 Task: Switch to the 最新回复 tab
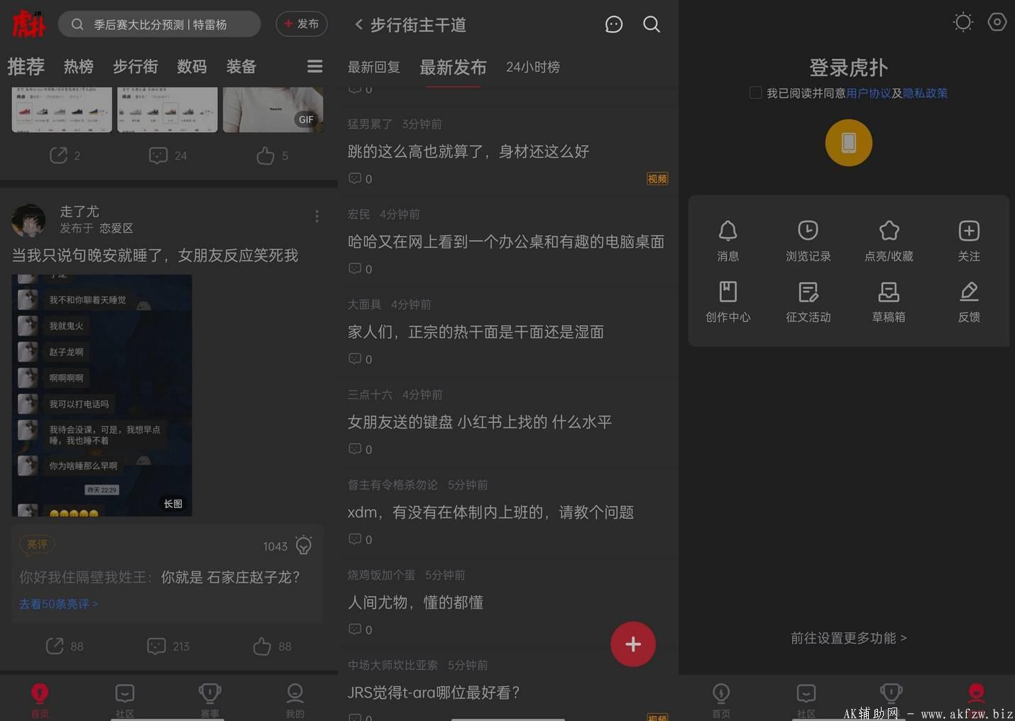click(x=374, y=67)
